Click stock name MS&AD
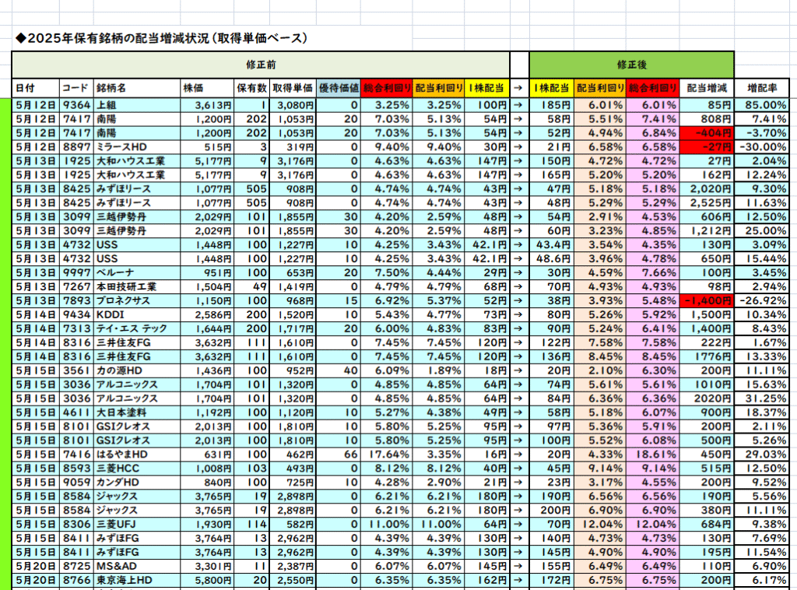The image size is (797, 590). [x=137, y=566]
